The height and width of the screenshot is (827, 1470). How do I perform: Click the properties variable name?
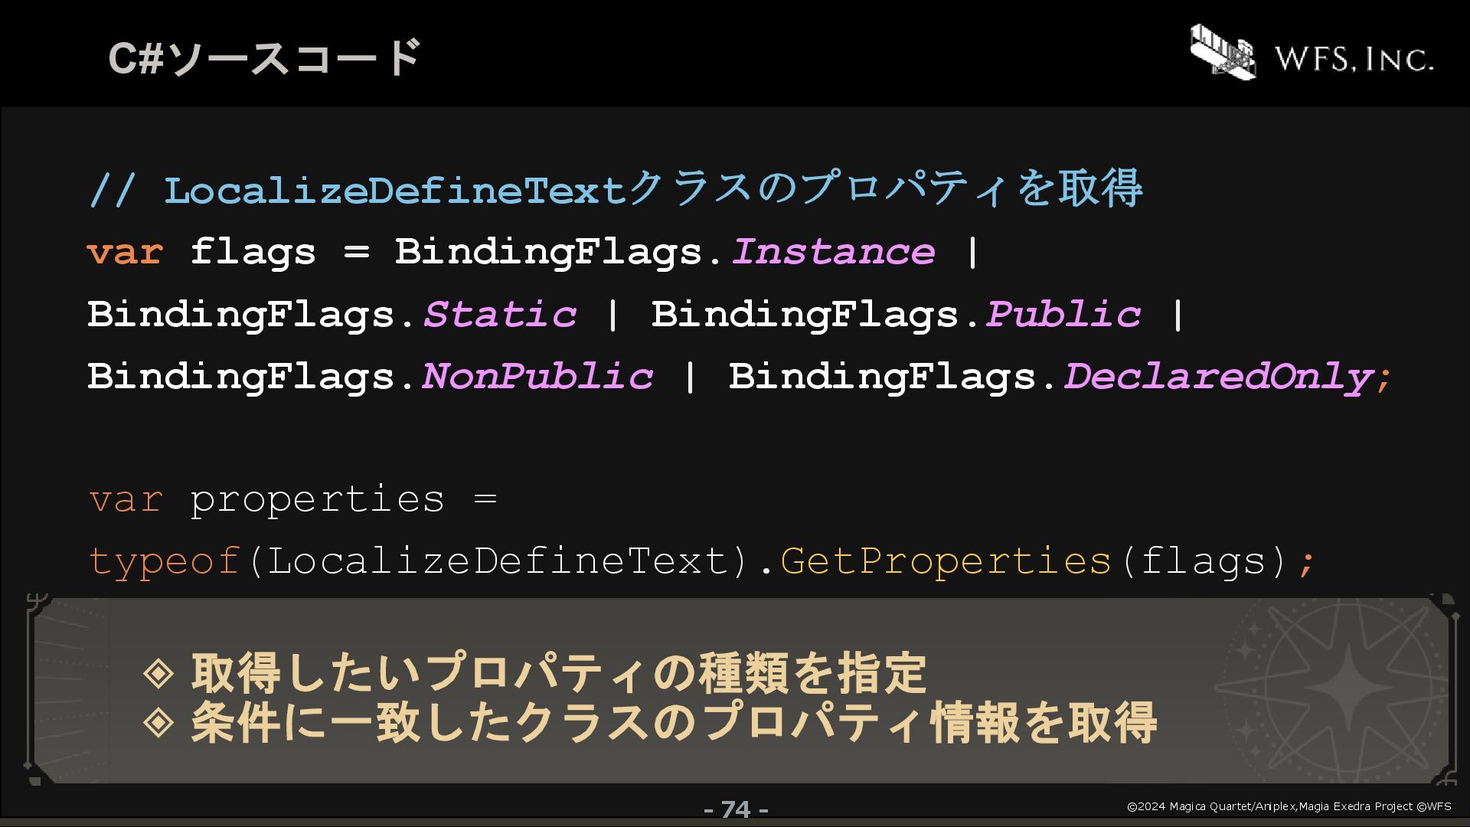click(x=317, y=500)
